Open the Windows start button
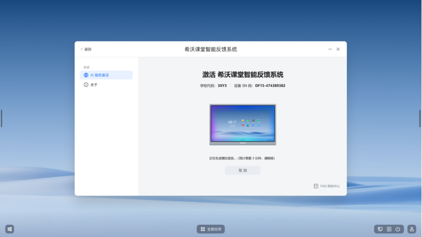The width and height of the screenshot is (422, 237). coord(10,229)
